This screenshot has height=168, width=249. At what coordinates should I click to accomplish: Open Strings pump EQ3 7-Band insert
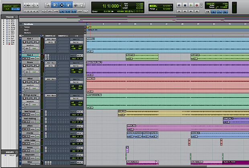coord(51,96)
